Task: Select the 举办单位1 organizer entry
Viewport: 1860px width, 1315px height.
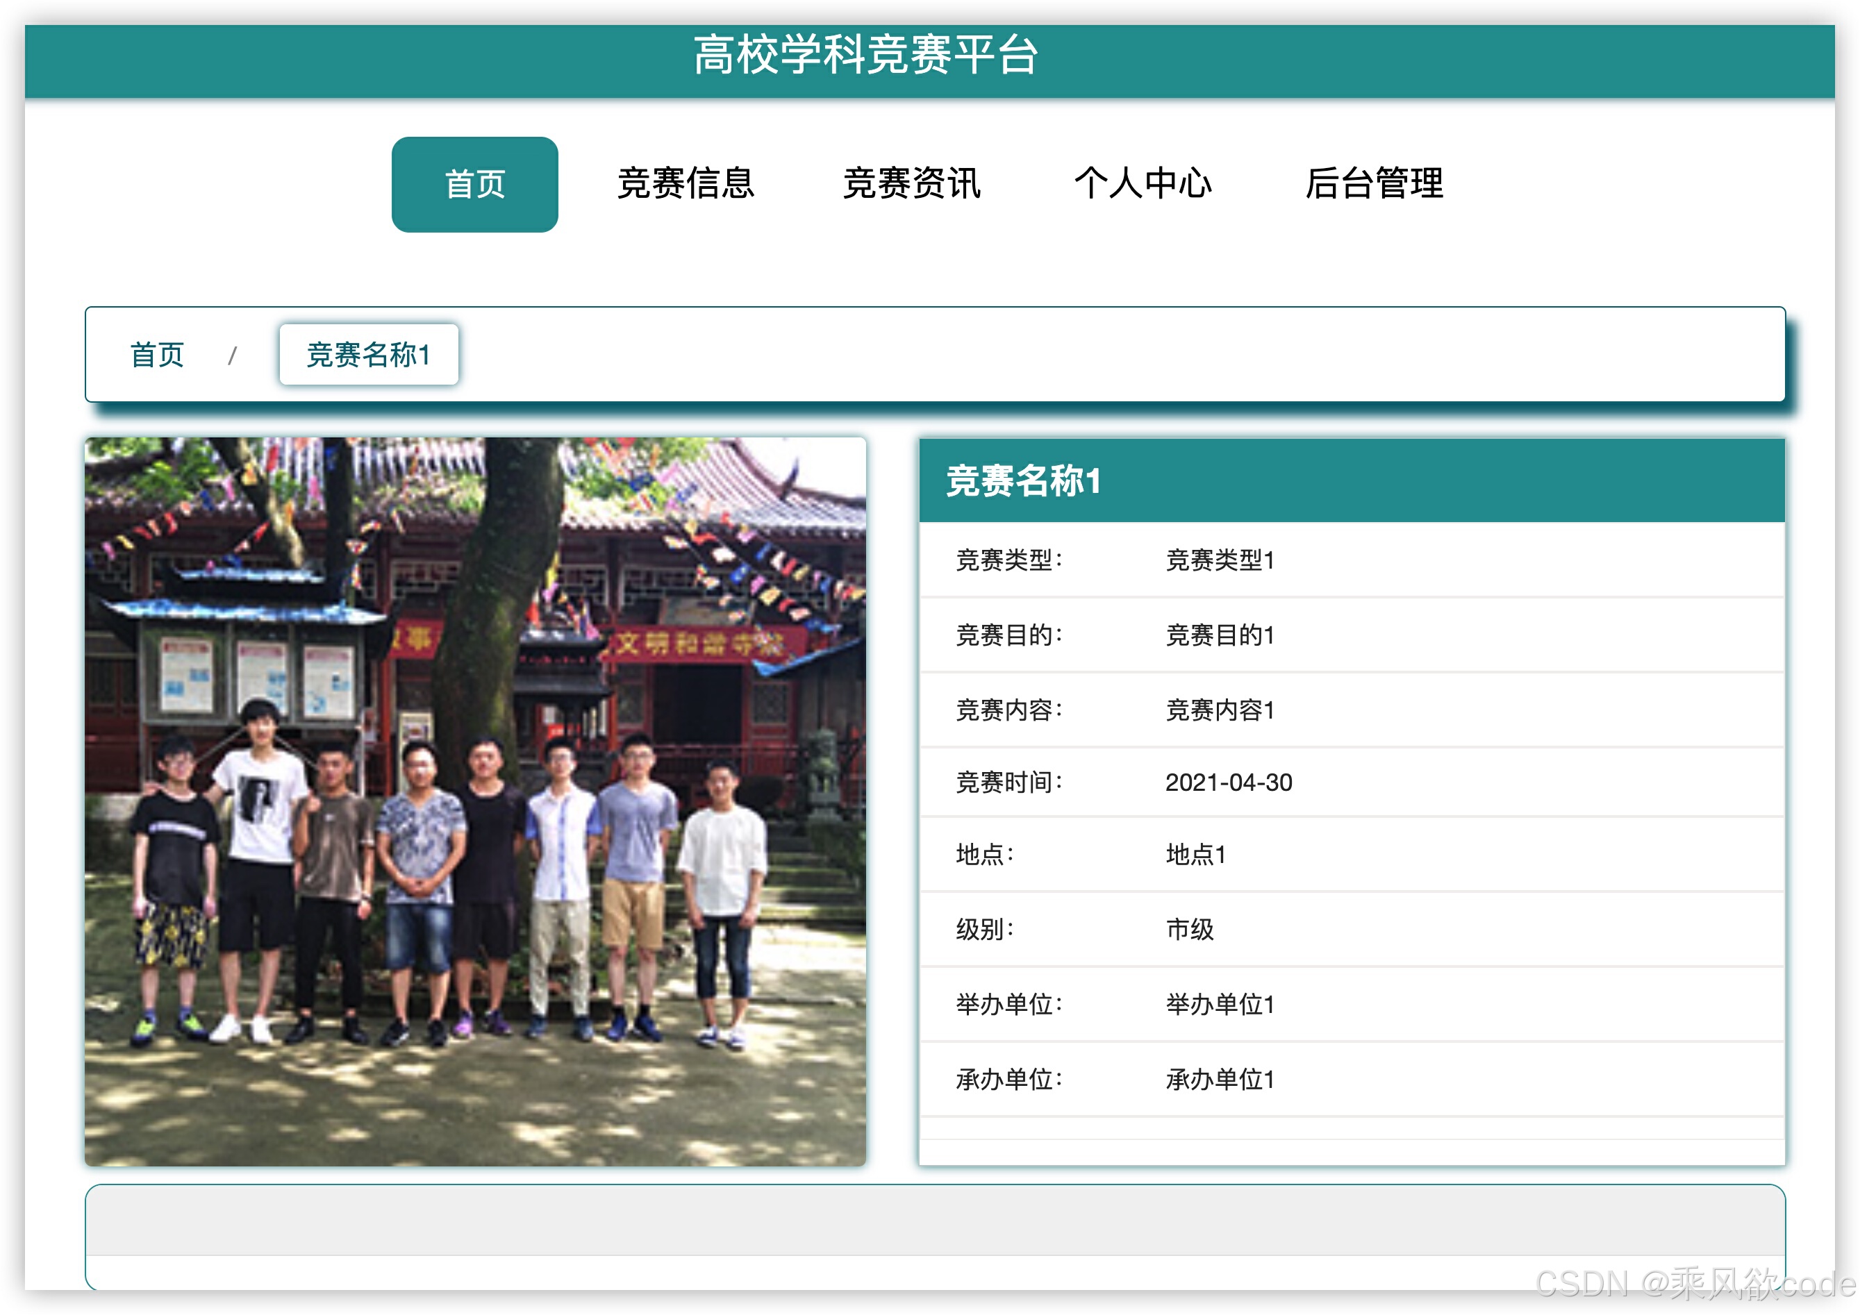Action: point(1220,1004)
